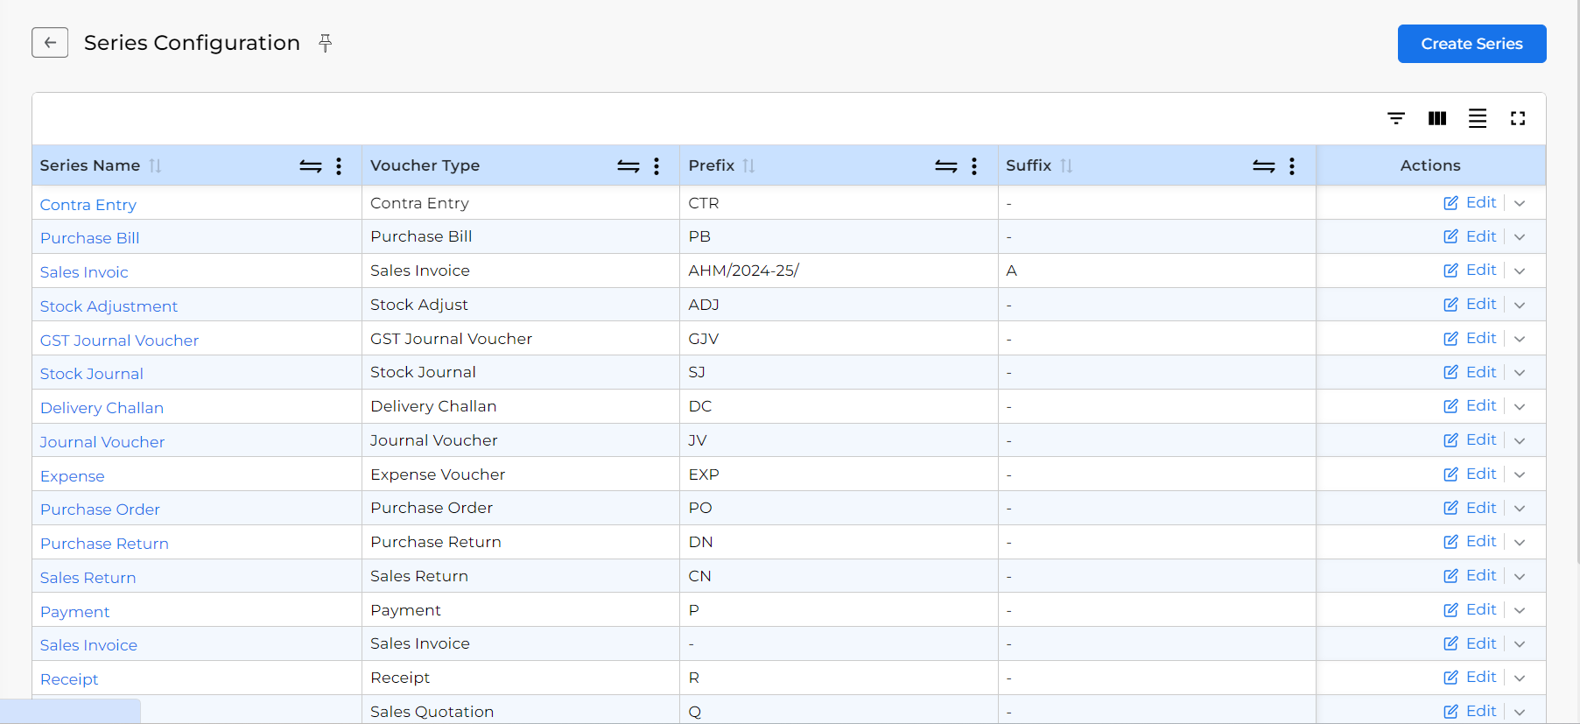
Task: Select the AHM/2024-25/ prefix cell
Action: click(839, 271)
